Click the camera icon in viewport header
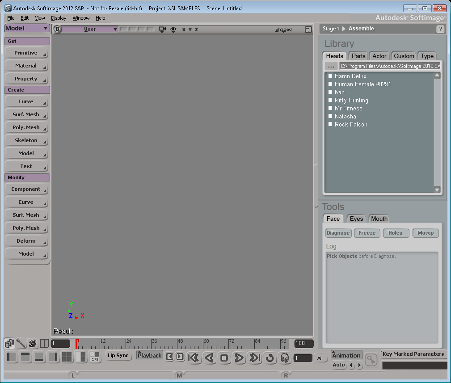Screen dimensions: 451x383 tap(162, 29)
